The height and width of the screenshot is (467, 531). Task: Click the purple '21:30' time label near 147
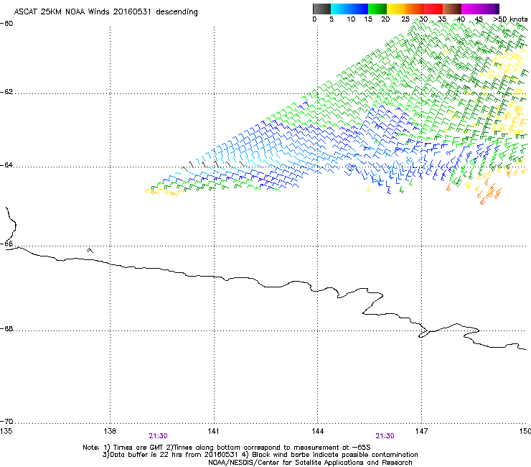385,436
